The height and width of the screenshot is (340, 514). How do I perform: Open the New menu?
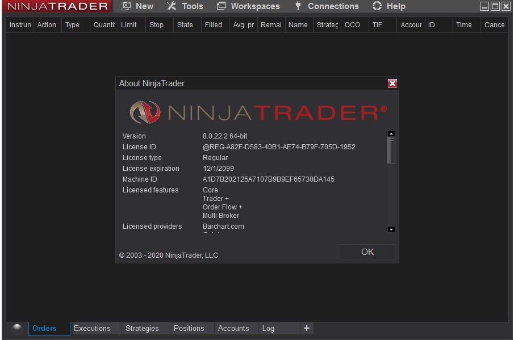pos(137,6)
